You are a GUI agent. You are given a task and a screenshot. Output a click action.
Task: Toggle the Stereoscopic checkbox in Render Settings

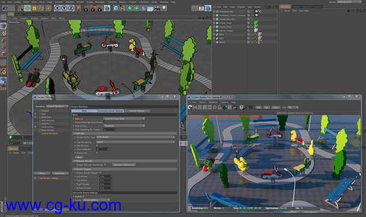pos(36,127)
